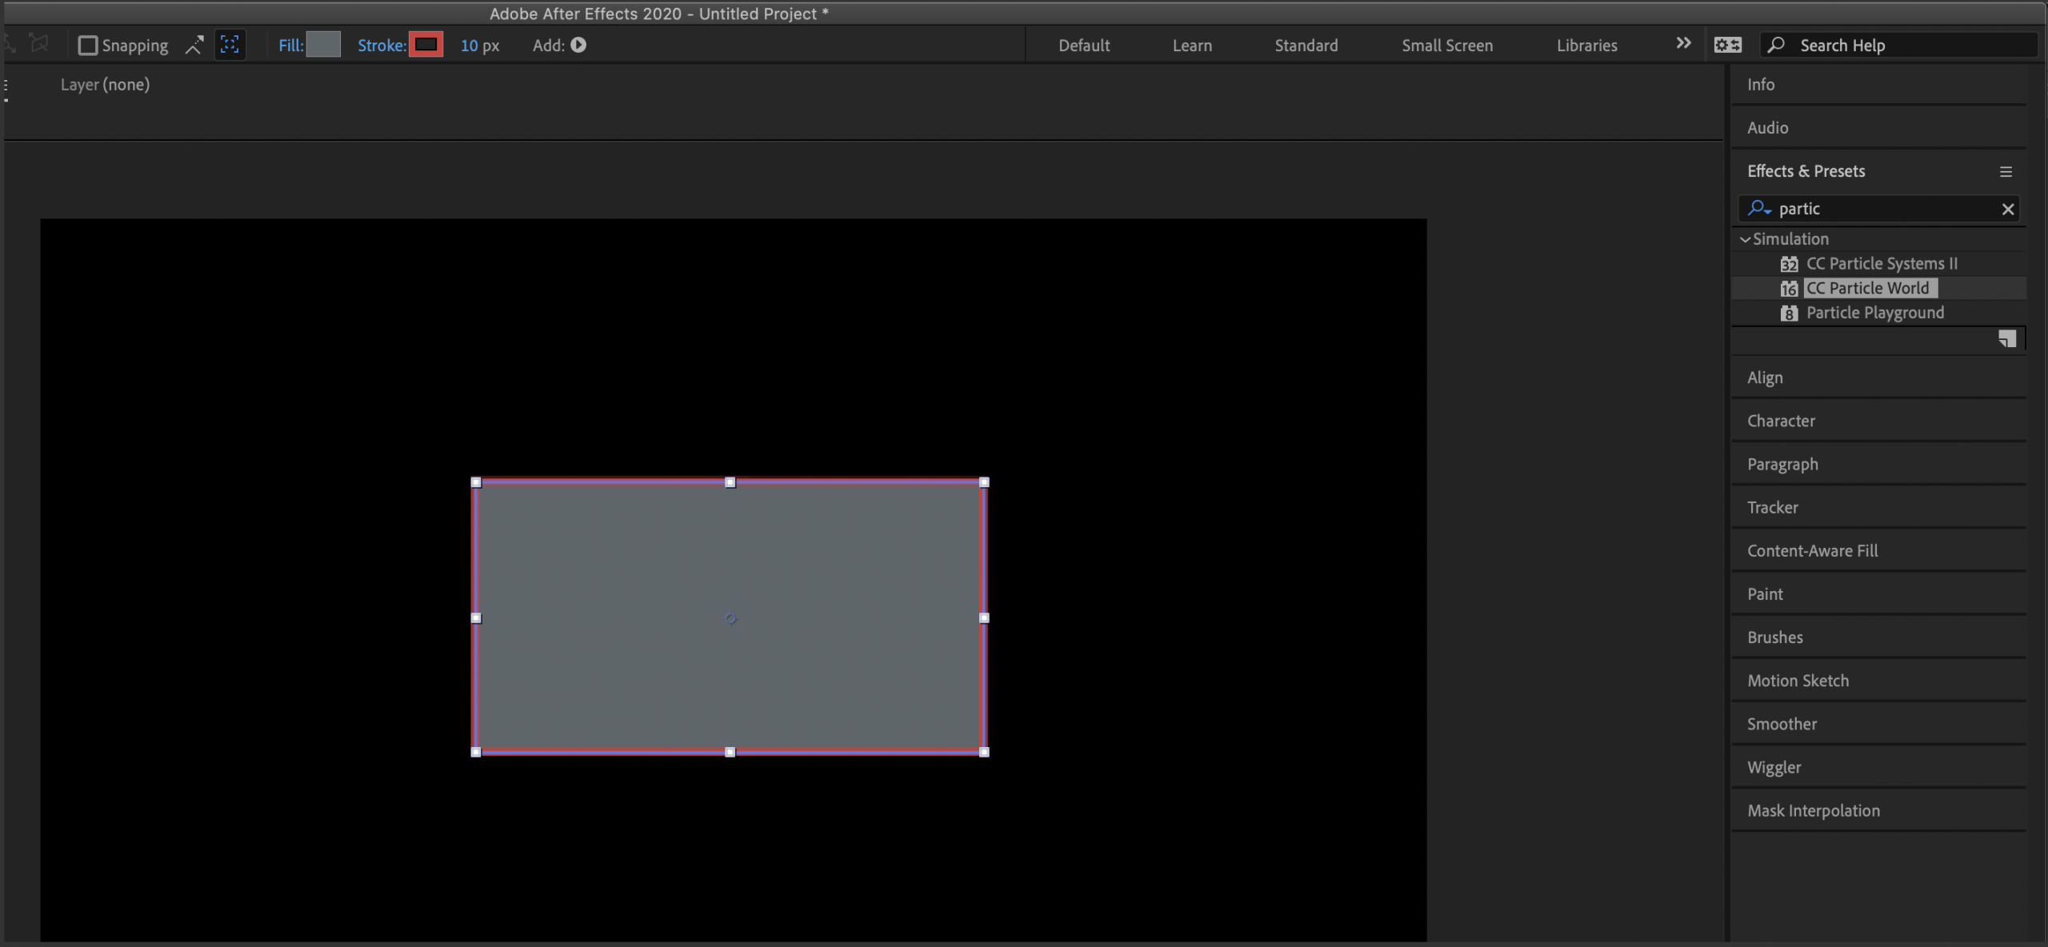Click the blue Fill options label
The width and height of the screenshot is (2048, 947).
[x=291, y=46]
